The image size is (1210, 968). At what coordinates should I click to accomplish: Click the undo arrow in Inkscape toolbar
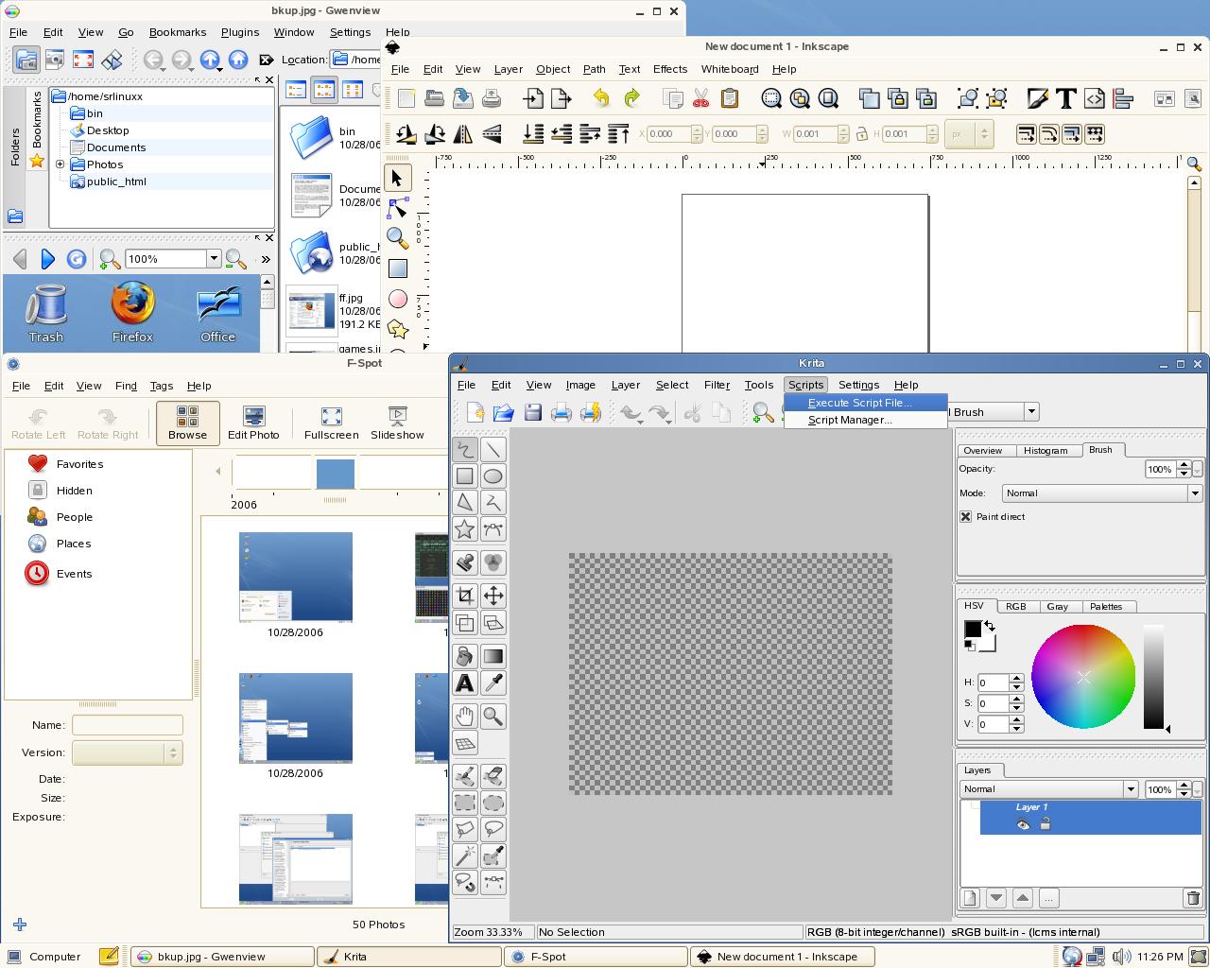tap(601, 97)
